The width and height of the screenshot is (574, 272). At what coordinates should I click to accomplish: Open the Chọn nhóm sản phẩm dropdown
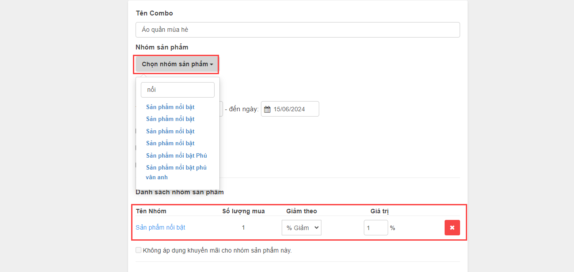[177, 64]
